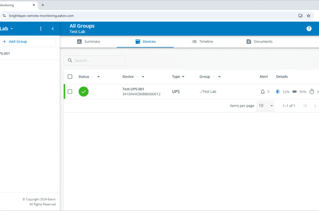319x211 pixels.
Task: Click the runtime stopwatch icon
Action: (312, 92)
